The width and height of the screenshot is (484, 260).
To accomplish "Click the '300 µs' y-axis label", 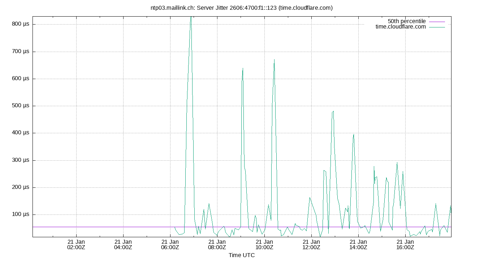I will coord(21,160).
